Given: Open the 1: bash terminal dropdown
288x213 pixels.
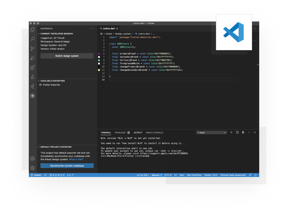Looking at the screenshot, I should pyautogui.click(x=211, y=133).
